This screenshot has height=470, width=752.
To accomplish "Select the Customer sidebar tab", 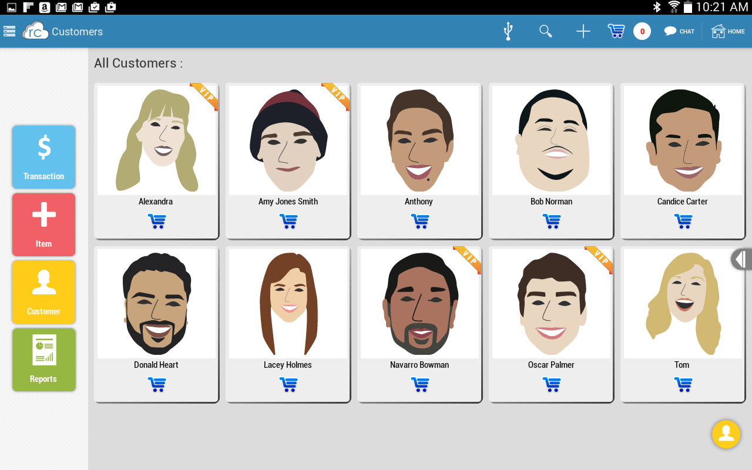I will click(x=44, y=292).
